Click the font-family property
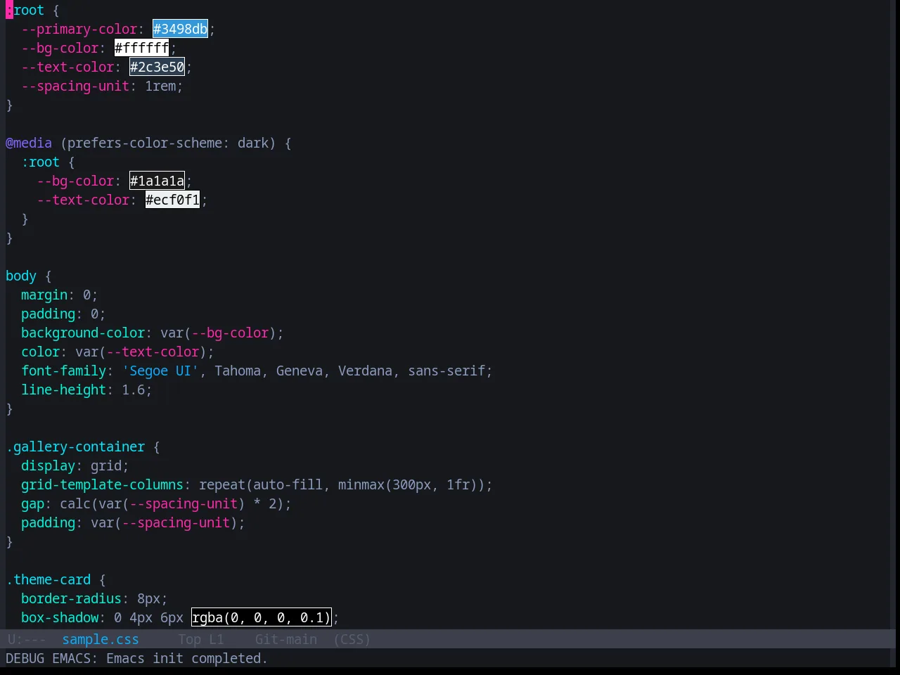 click(x=64, y=371)
